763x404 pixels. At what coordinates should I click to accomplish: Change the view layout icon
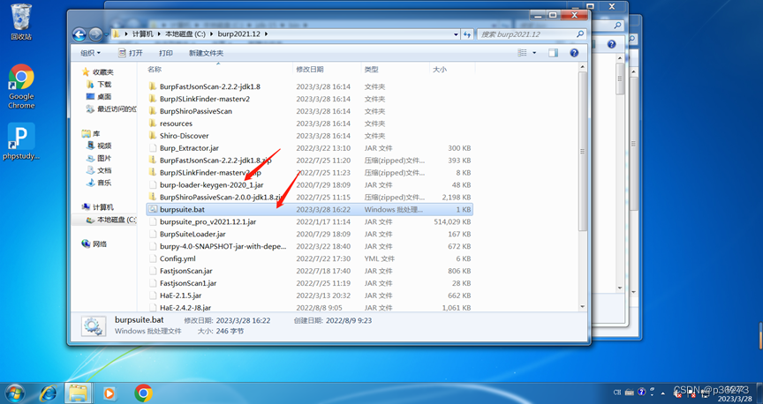[522, 53]
